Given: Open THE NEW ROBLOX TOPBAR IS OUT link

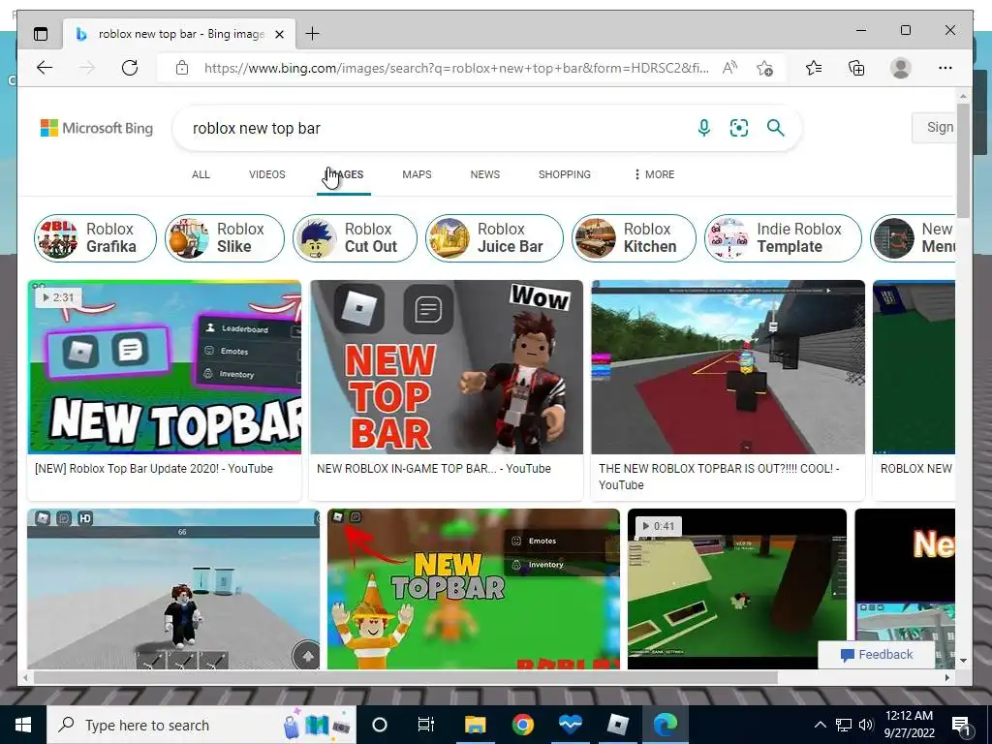Looking at the screenshot, I should coord(719,477).
